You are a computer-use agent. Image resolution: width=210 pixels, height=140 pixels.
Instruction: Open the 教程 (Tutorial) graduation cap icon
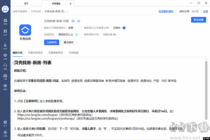click(x=5, y=87)
